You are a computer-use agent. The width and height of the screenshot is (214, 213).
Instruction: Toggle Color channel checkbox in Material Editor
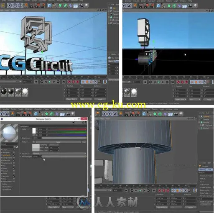click(14, 150)
